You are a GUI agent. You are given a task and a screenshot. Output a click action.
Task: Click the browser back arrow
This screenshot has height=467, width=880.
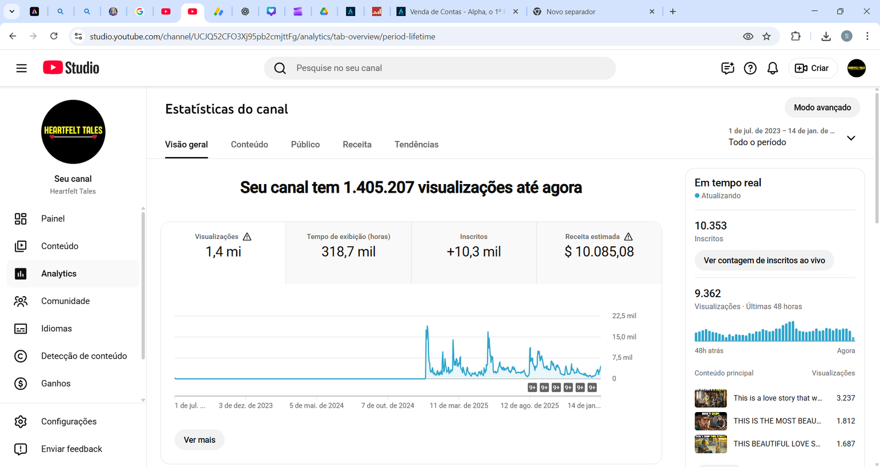tap(13, 36)
